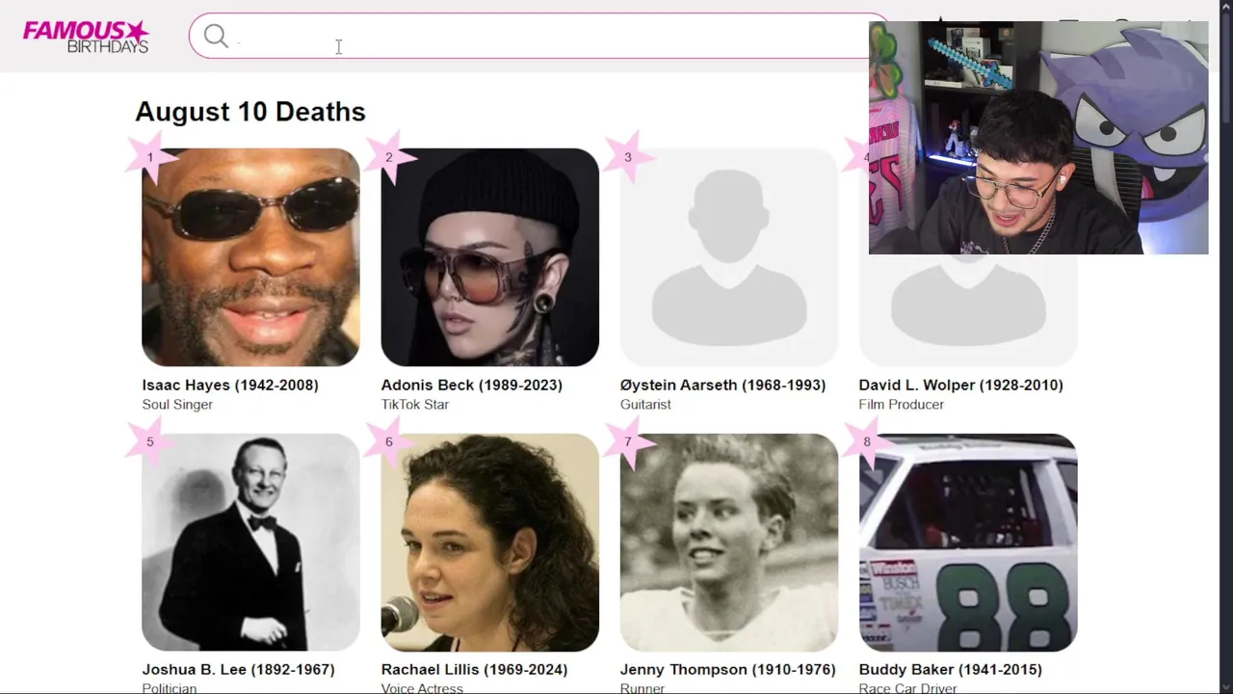Click the number 3 star badge

(628, 157)
